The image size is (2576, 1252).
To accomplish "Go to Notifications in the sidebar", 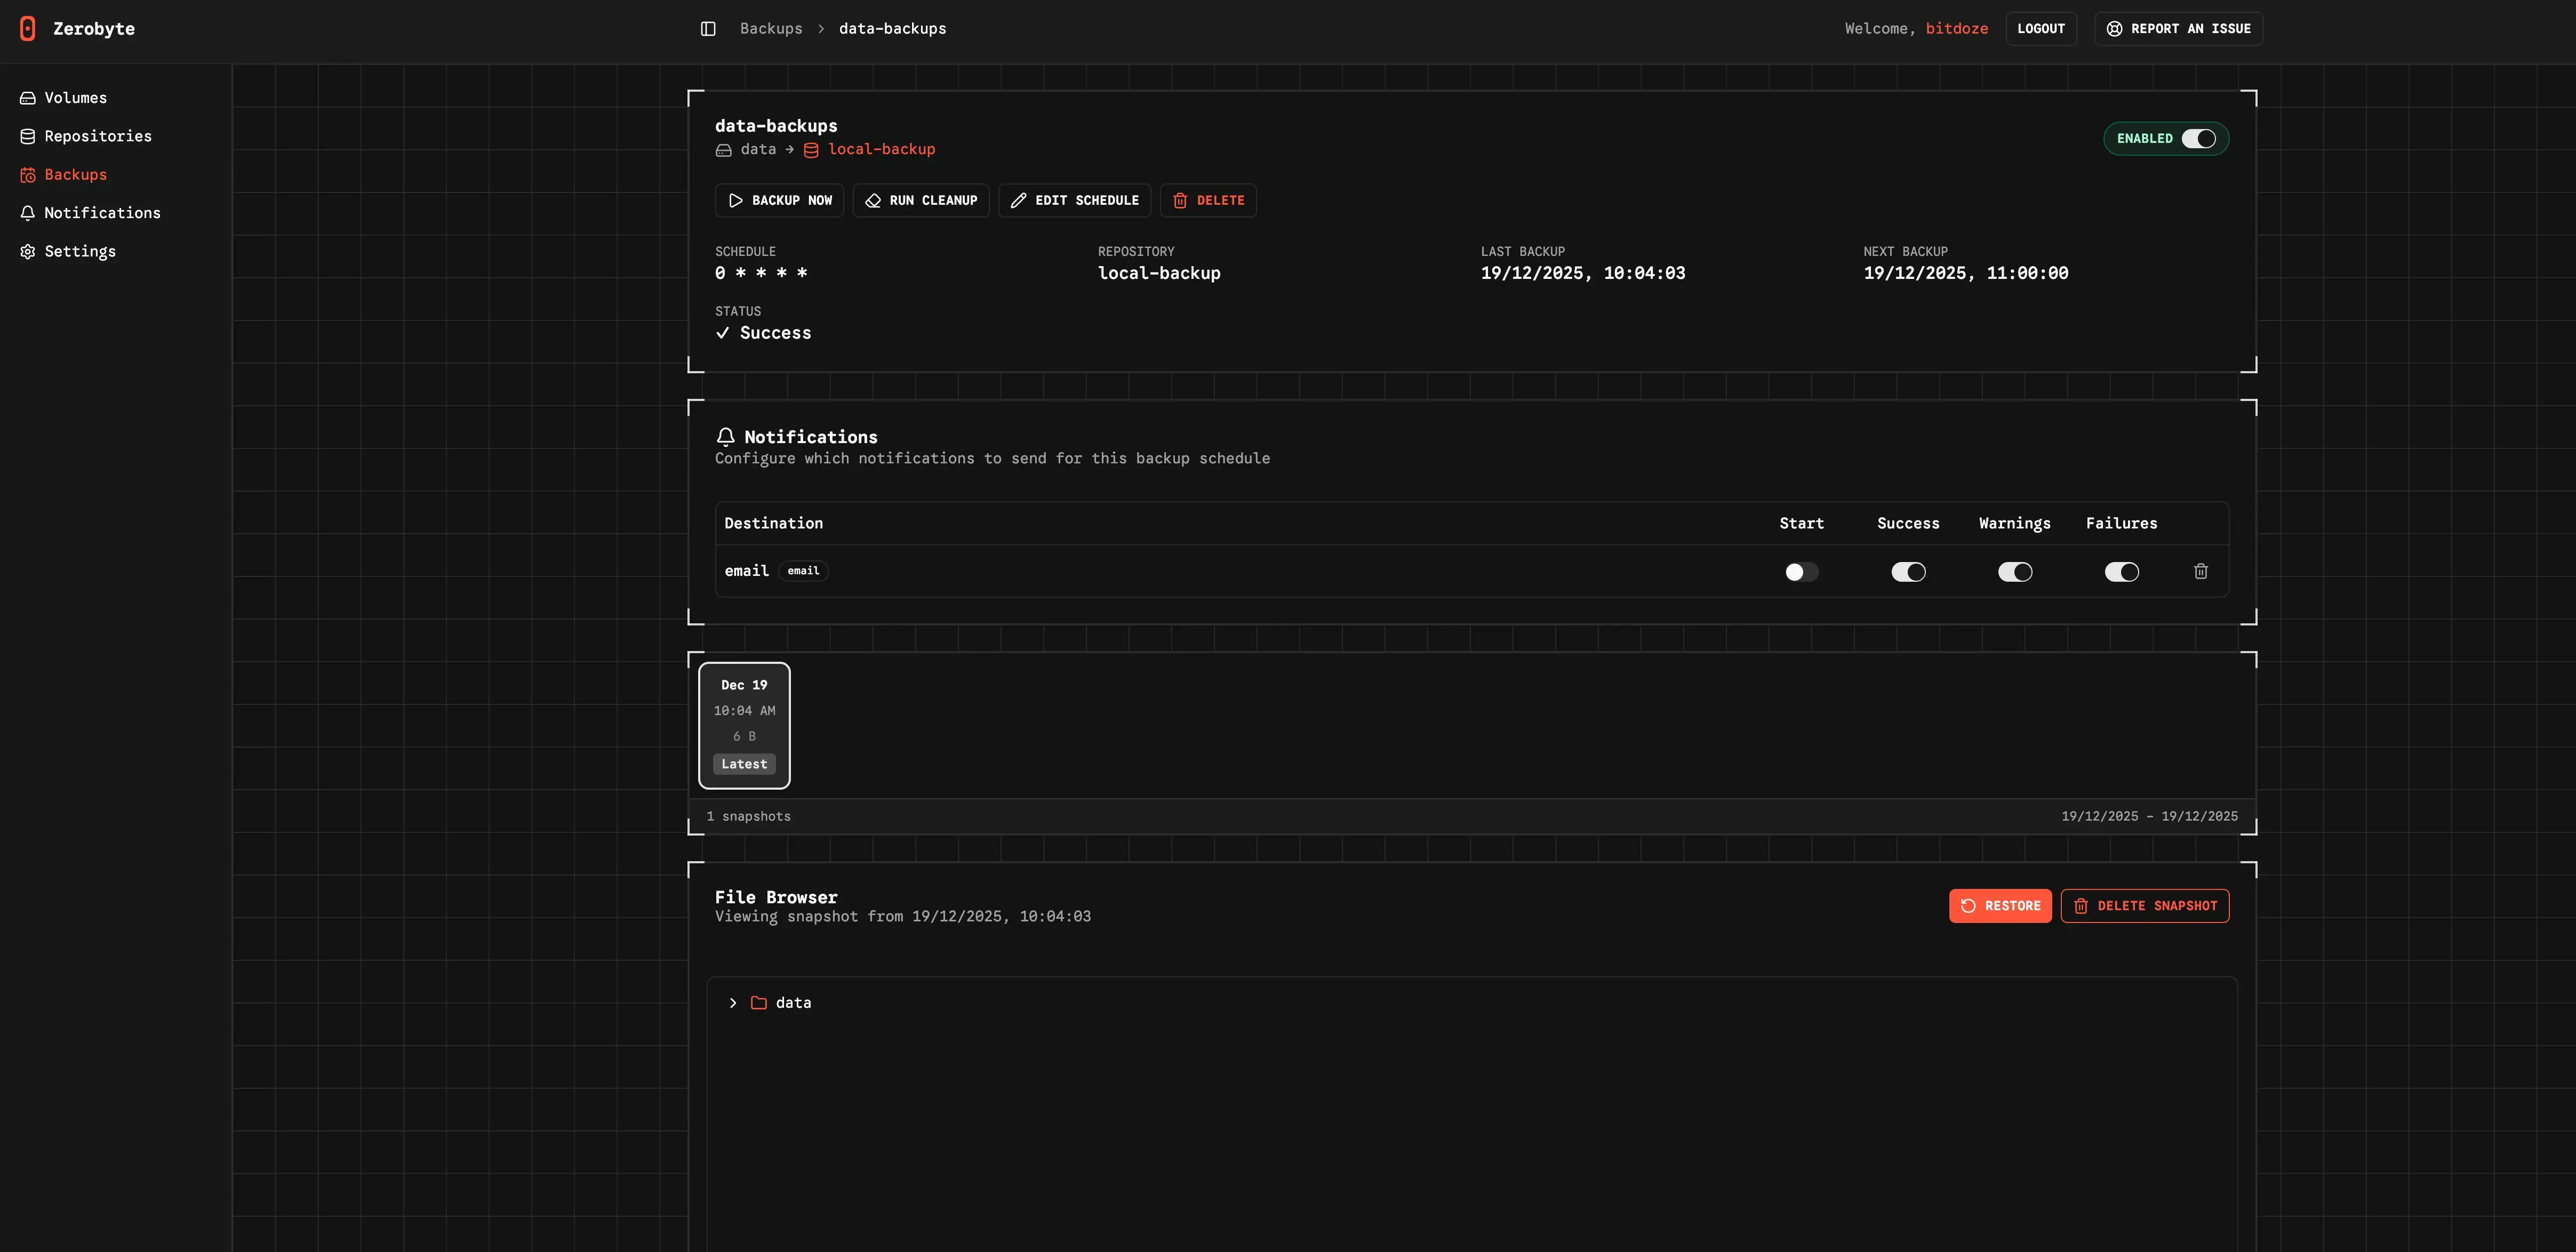I will point(101,213).
